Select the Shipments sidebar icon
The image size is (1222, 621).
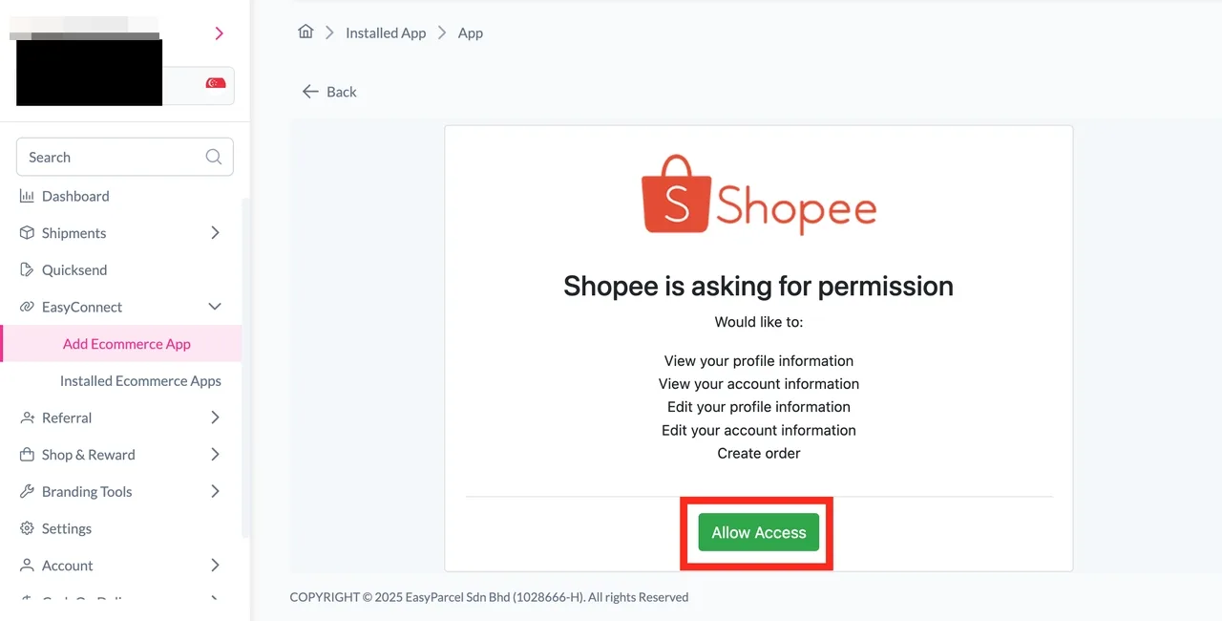tap(26, 232)
